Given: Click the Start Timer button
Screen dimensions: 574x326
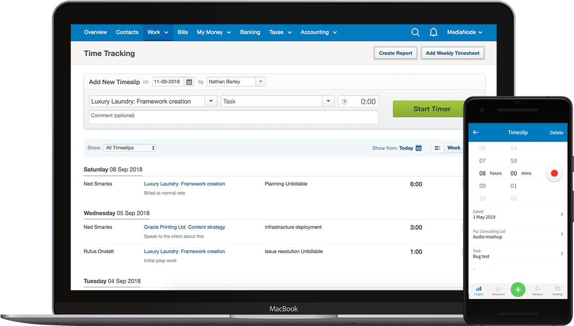Looking at the screenshot, I should coord(428,109).
